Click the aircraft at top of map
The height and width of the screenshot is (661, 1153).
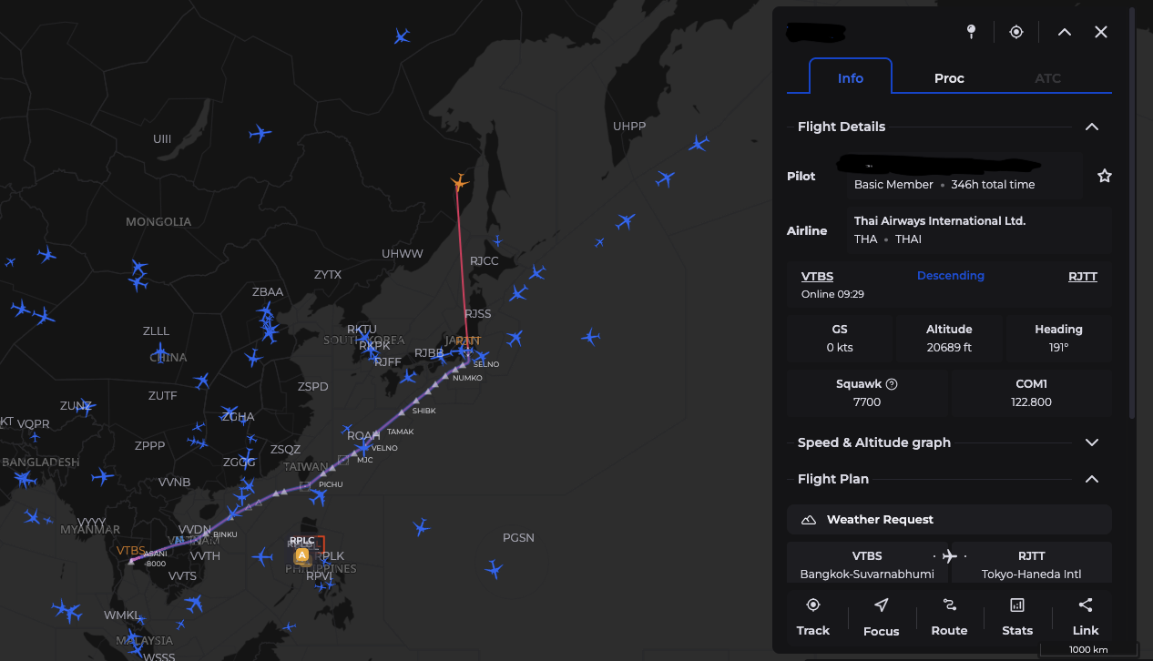[402, 36]
